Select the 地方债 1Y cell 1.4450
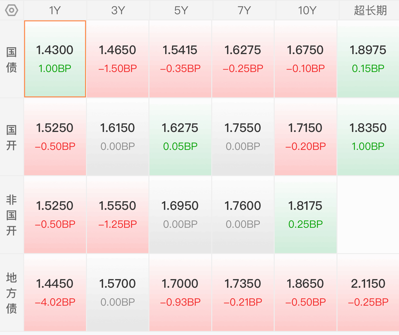The height and width of the screenshot is (335, 399). click(x=55, y=293)
